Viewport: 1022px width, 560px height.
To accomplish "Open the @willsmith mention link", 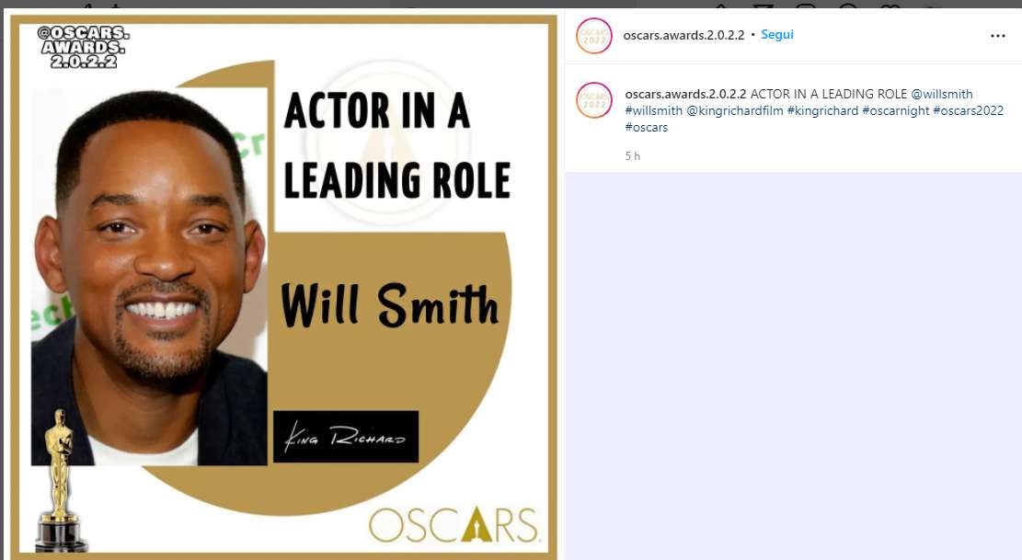I will point(941,94).
